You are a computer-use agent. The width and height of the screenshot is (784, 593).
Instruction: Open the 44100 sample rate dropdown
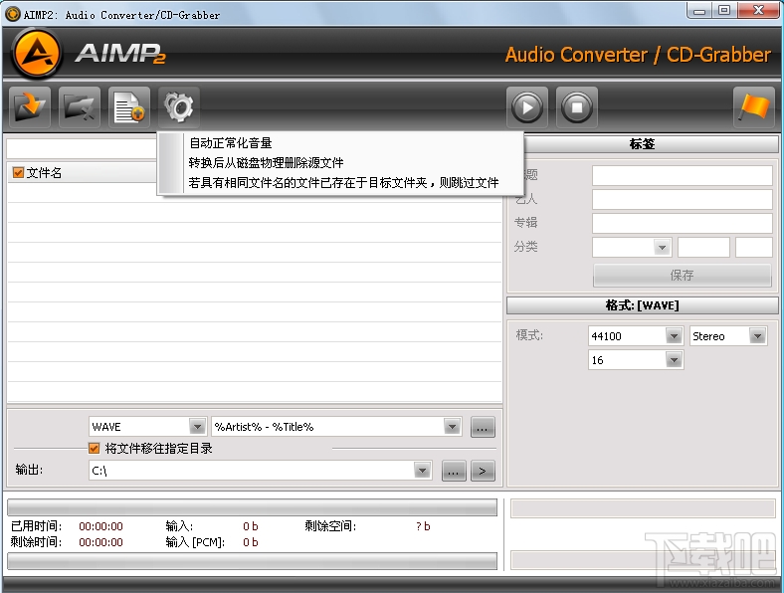pos(674,336)
